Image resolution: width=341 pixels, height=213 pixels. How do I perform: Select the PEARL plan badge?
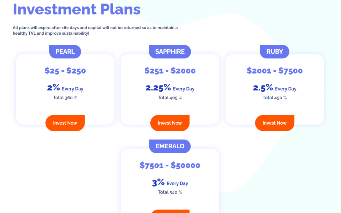coord(65,51)
